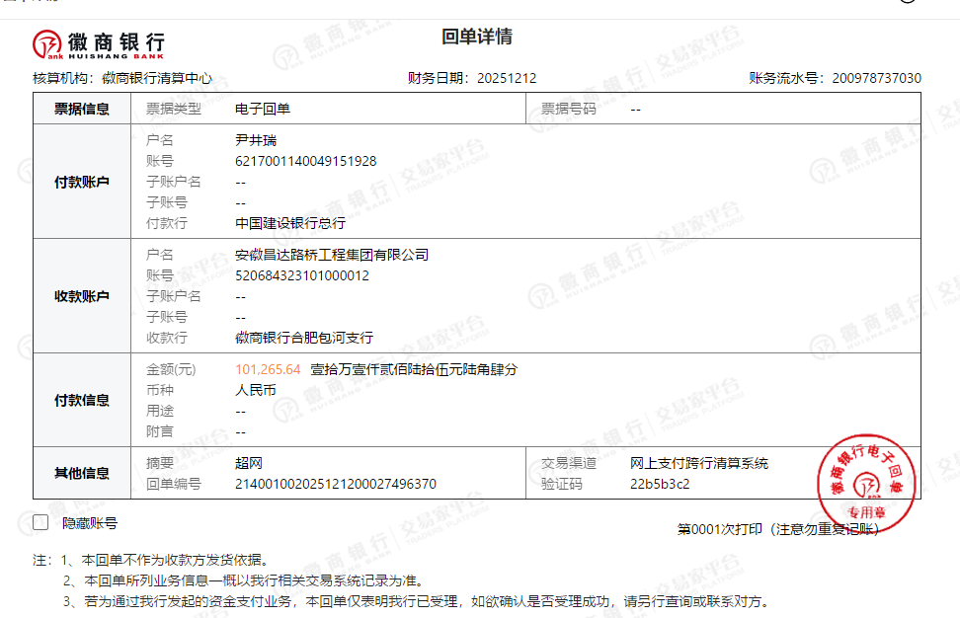The image size is (960, 618).
Task: Select payee account number 520684323101000012
Action: tap(302, 275)
